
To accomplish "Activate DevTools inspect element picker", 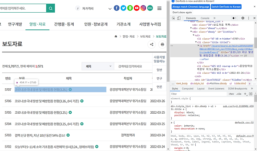I will point(173,18).
